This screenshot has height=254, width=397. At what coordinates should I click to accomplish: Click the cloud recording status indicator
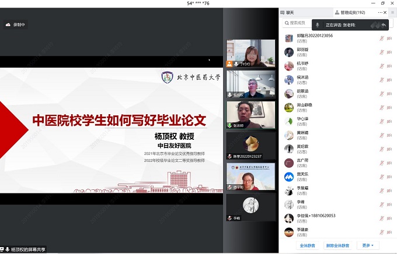[x=15, y=24]
